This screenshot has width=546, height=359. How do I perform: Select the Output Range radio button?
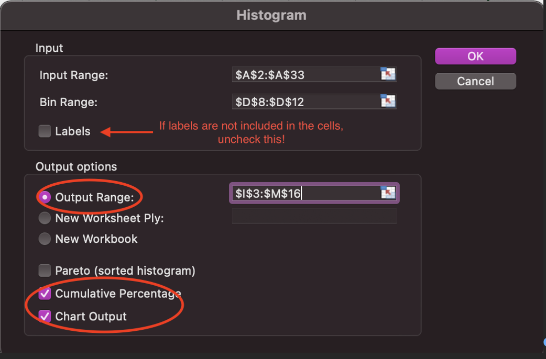(45, 197)
